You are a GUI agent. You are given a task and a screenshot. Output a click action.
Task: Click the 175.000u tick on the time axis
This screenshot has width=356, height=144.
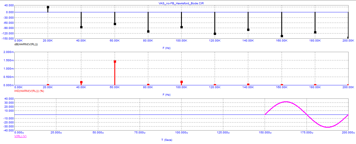point(307,133)
